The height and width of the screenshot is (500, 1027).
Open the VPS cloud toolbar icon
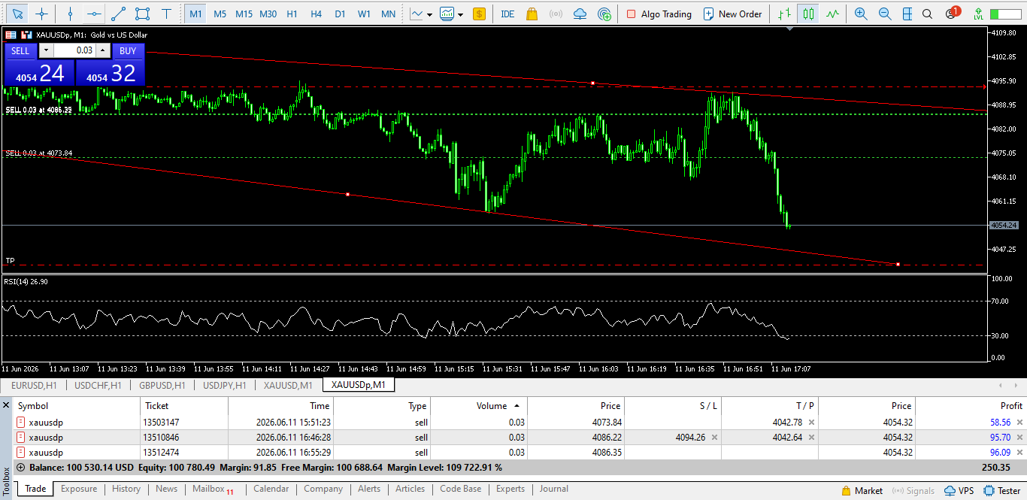580,14
